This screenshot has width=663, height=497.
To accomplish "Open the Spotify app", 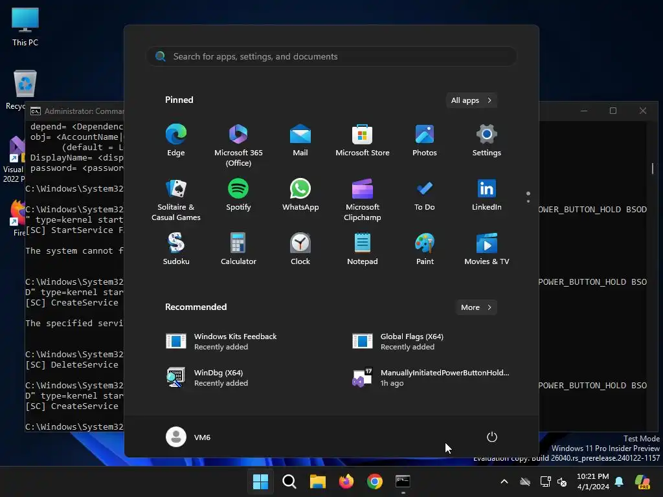I will 238,195.
